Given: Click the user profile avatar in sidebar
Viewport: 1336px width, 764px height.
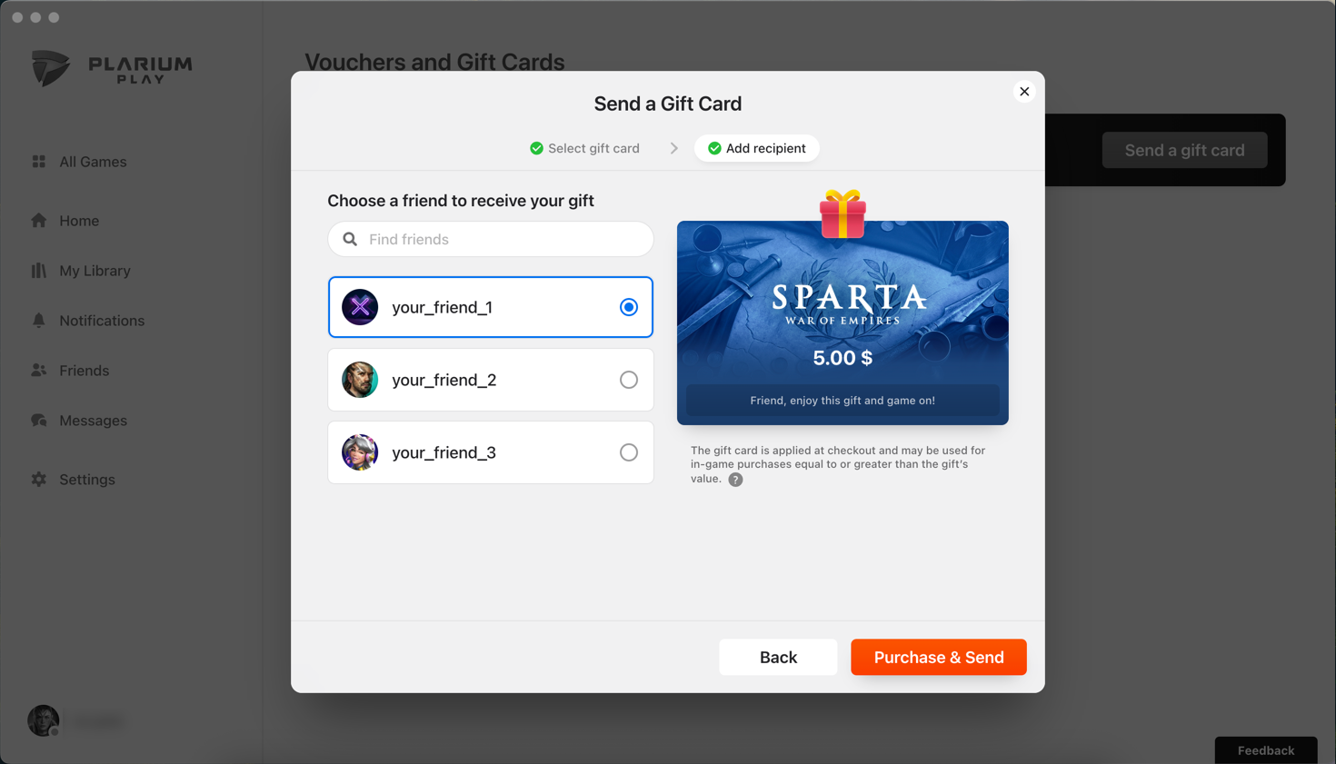Looking at the screenshot, I should tap(44, 720).
